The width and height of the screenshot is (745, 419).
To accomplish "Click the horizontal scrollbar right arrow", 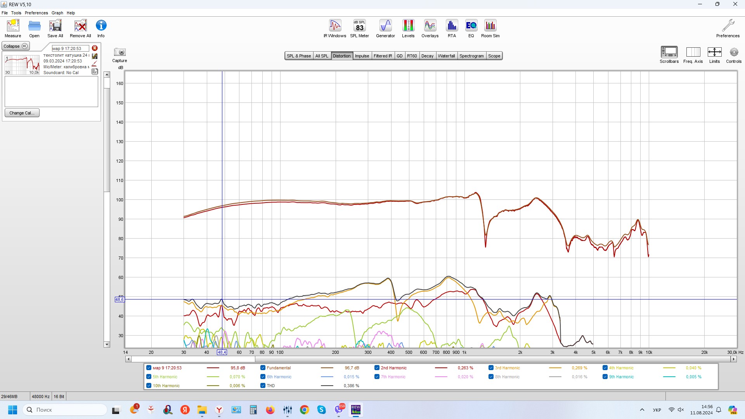I will point(733,359).
